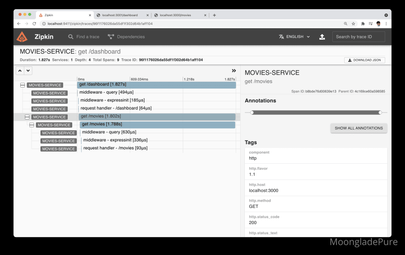Click the SHOW ALL ANNOTATIONS button

[359, 128]
